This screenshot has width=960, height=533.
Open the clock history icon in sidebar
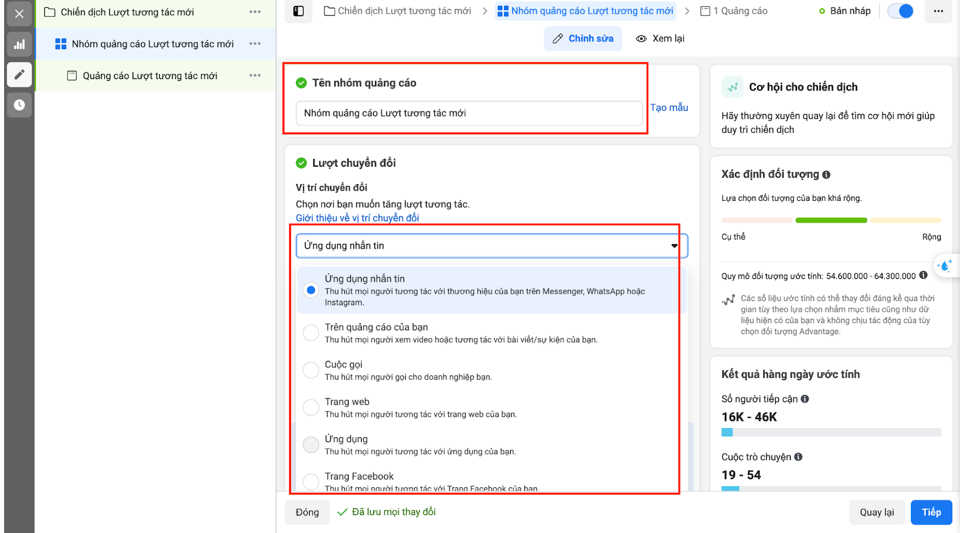[19, 105]
